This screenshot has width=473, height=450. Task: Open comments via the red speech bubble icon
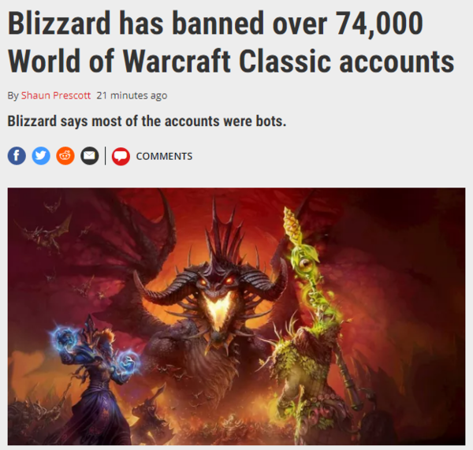[121, 156]
